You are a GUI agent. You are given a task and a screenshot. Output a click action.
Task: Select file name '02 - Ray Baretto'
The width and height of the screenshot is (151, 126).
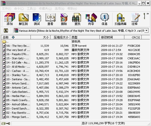pyautogui.click(x=18, y=113)
